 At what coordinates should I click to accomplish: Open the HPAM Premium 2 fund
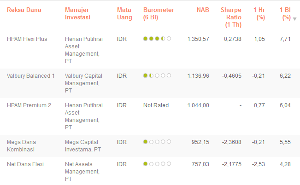[x=29, y=105]
